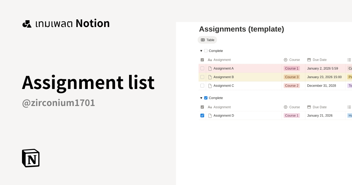Collapse the checked Complete group
Viewport: 352px width, 185px height.
(201, 98)
